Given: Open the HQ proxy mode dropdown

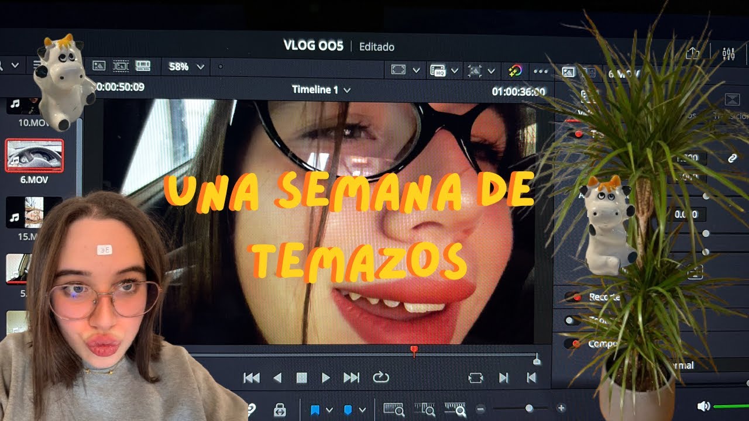Looking at the screenshot, I should 455,71.
